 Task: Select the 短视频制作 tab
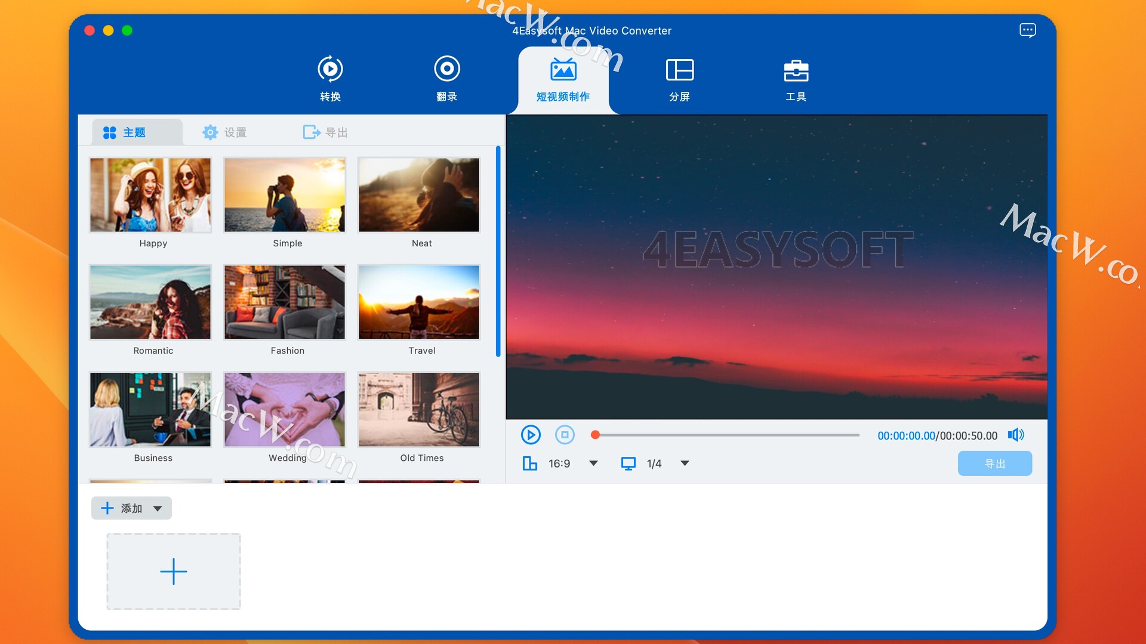(x=563, y=80)
